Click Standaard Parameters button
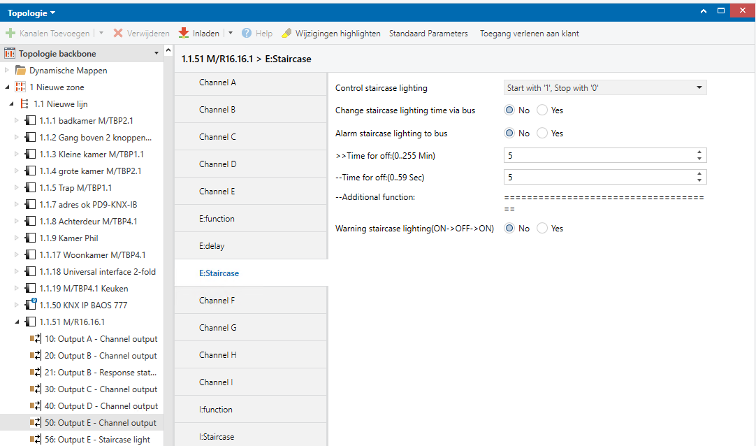This screenshot has width=756, height=446. pos(428,34)
